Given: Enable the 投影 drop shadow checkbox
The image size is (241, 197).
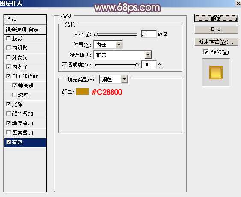Looking at the screenshot, I should click(x=9, y=38).
